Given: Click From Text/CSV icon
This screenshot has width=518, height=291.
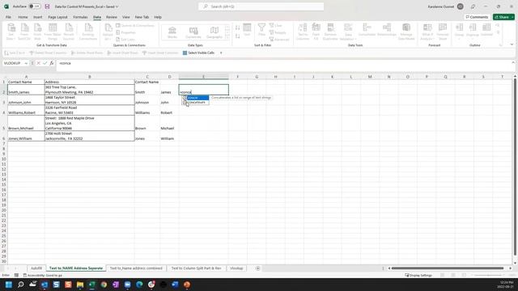Looking at the screenshot, I should (x=24, y=32).
